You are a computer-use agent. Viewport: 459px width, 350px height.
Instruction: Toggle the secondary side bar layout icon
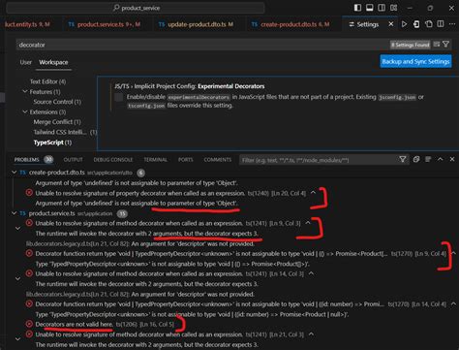tap(382, 8)
